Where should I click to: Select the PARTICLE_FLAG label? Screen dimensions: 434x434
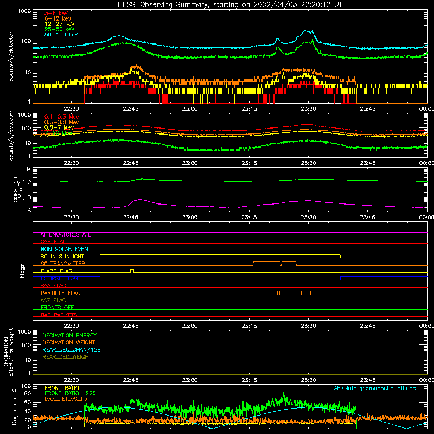click(x=61, y=292)
